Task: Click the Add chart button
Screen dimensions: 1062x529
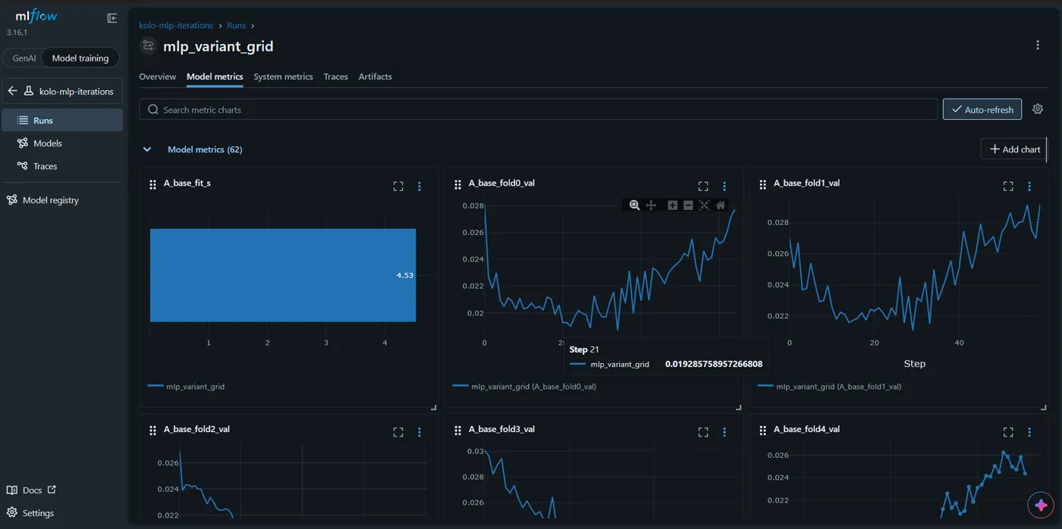Action: point(1014,149)
